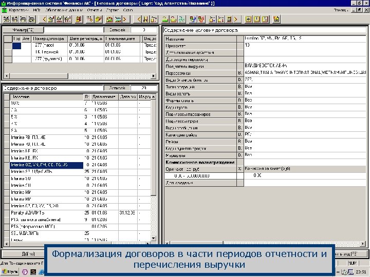Click the Д(ins) button at bottom left
The width and height of the screenshot is (370, 277).
tap(23, 254)
